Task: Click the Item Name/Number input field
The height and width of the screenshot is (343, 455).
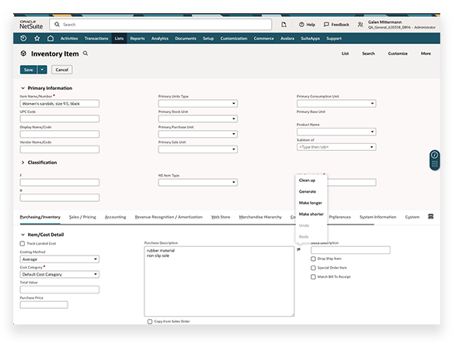Action: tap(60, 104)
